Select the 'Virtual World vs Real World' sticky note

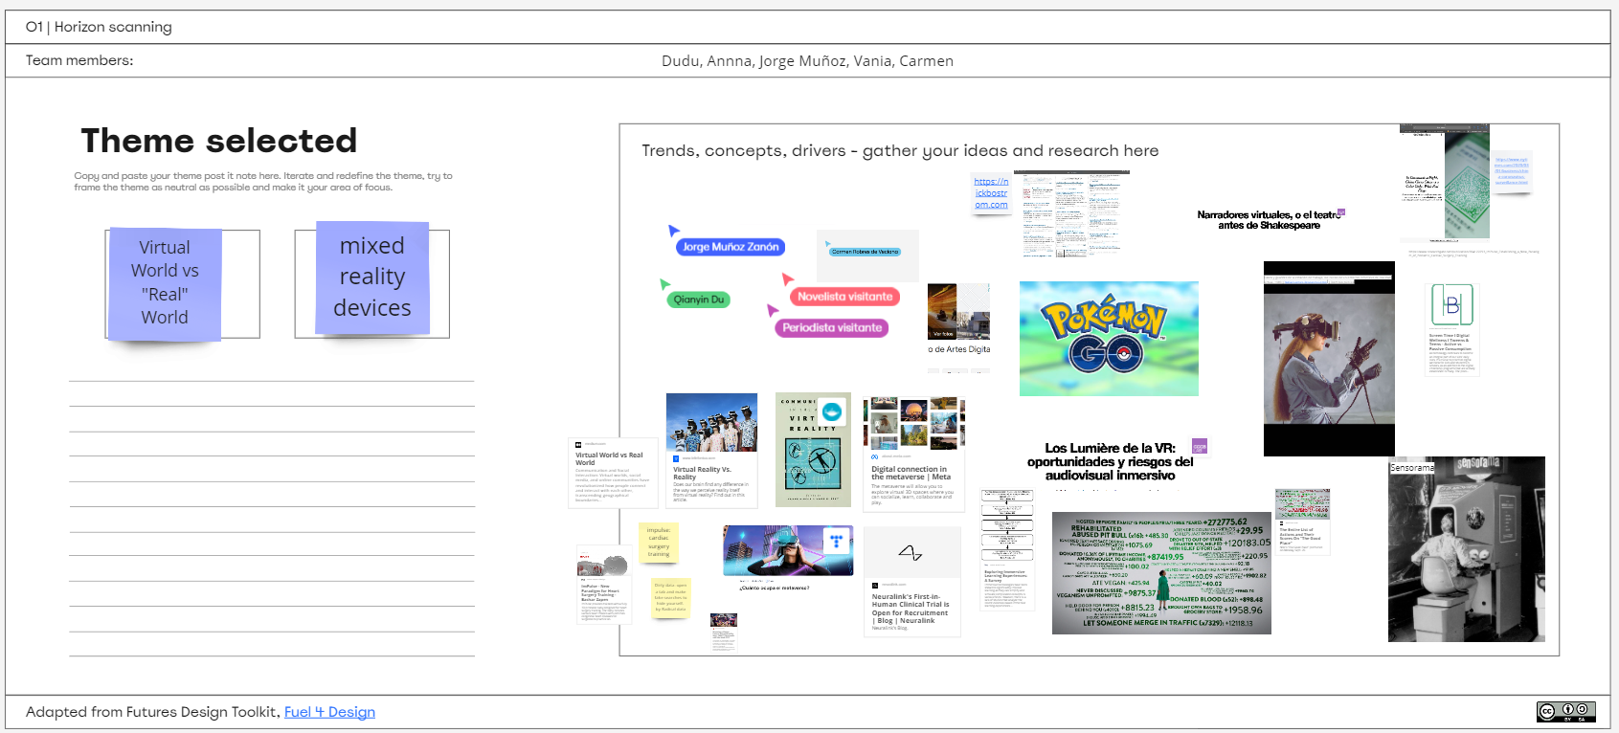click(x=165, y=283)
